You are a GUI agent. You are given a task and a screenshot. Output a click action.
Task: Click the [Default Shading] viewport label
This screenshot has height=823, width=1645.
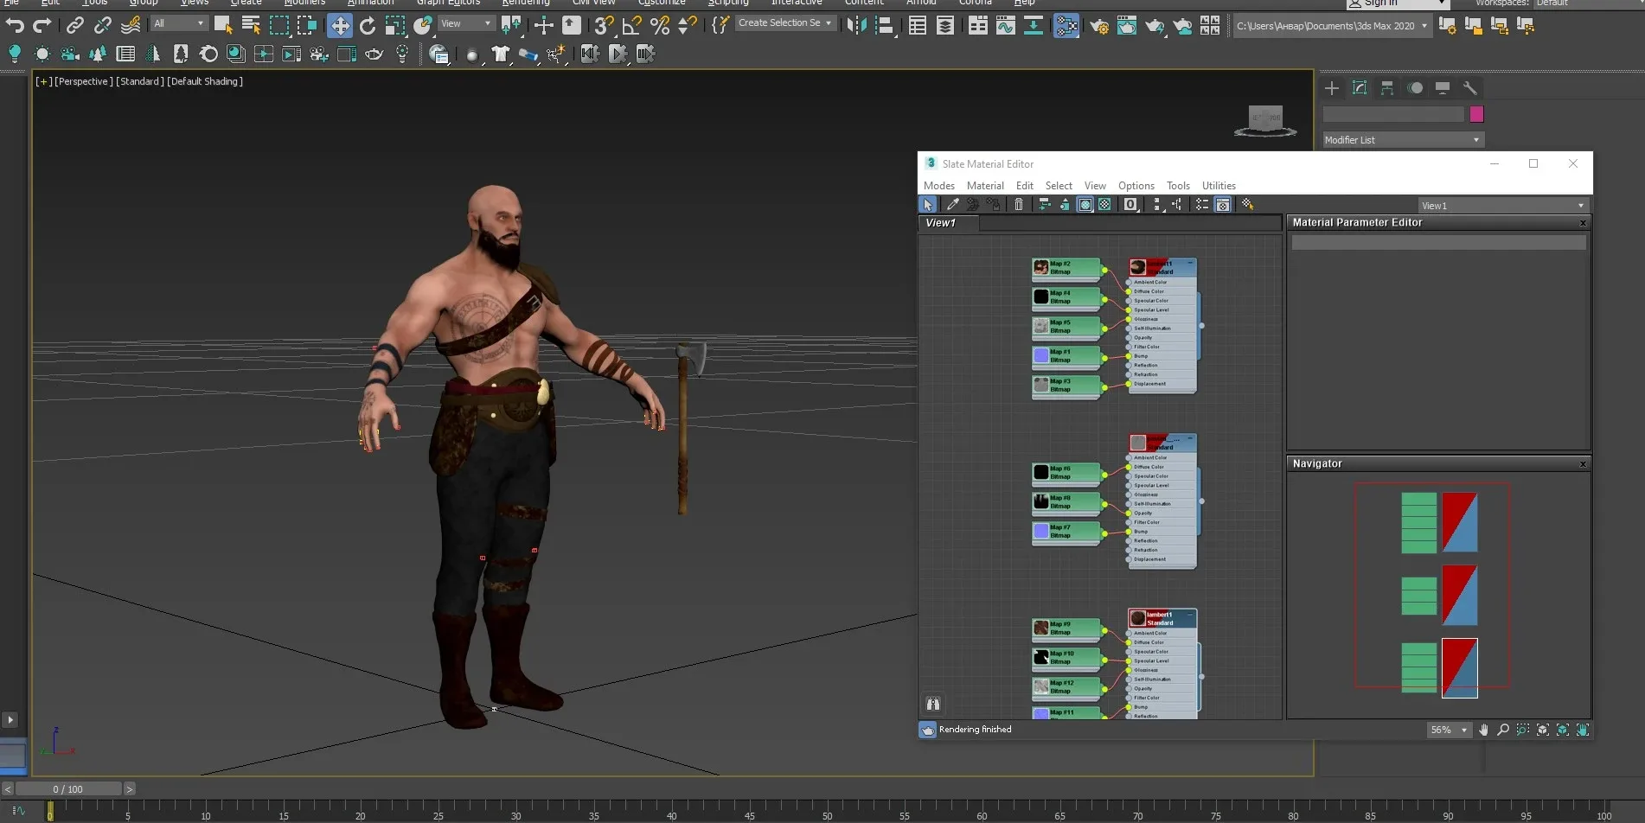click(205, 81)
